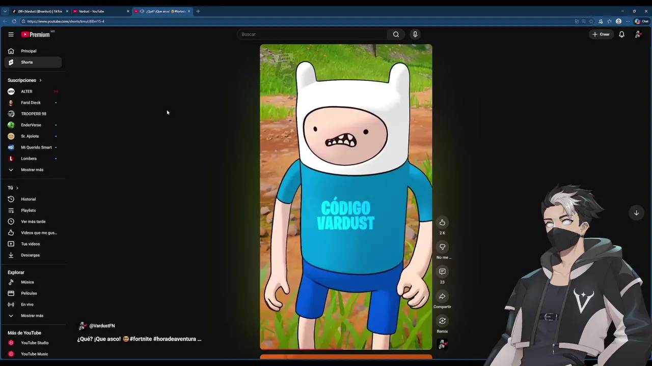Open En vivo under Explorar

tap(33, 304)
